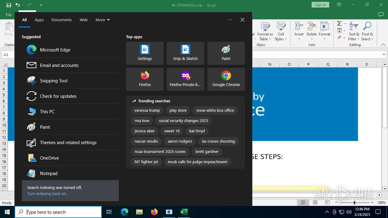This screenshot has width=388, height=218.
Task: Open This PC from suggested list
Action: (x=70, y=111)
